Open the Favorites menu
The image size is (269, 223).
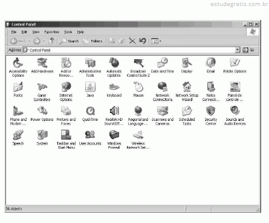pos(52,32)
